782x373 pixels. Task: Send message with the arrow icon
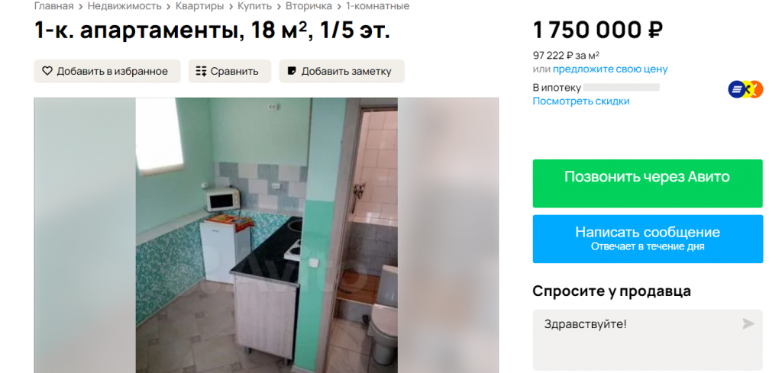coord(748,324)
